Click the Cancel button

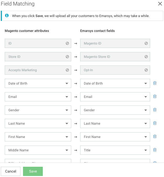[11, 171]
